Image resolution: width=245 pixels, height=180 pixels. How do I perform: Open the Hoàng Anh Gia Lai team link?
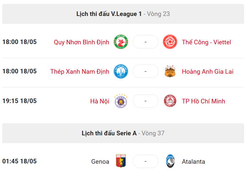(208, 72)
